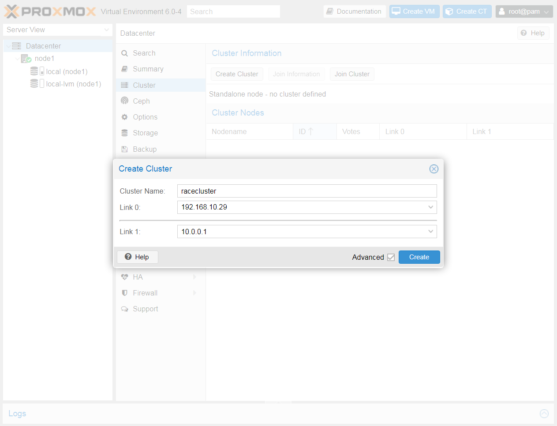
Task: Click the Cluster Name input field
Action: pyautogui.click(x=307, y=191)
